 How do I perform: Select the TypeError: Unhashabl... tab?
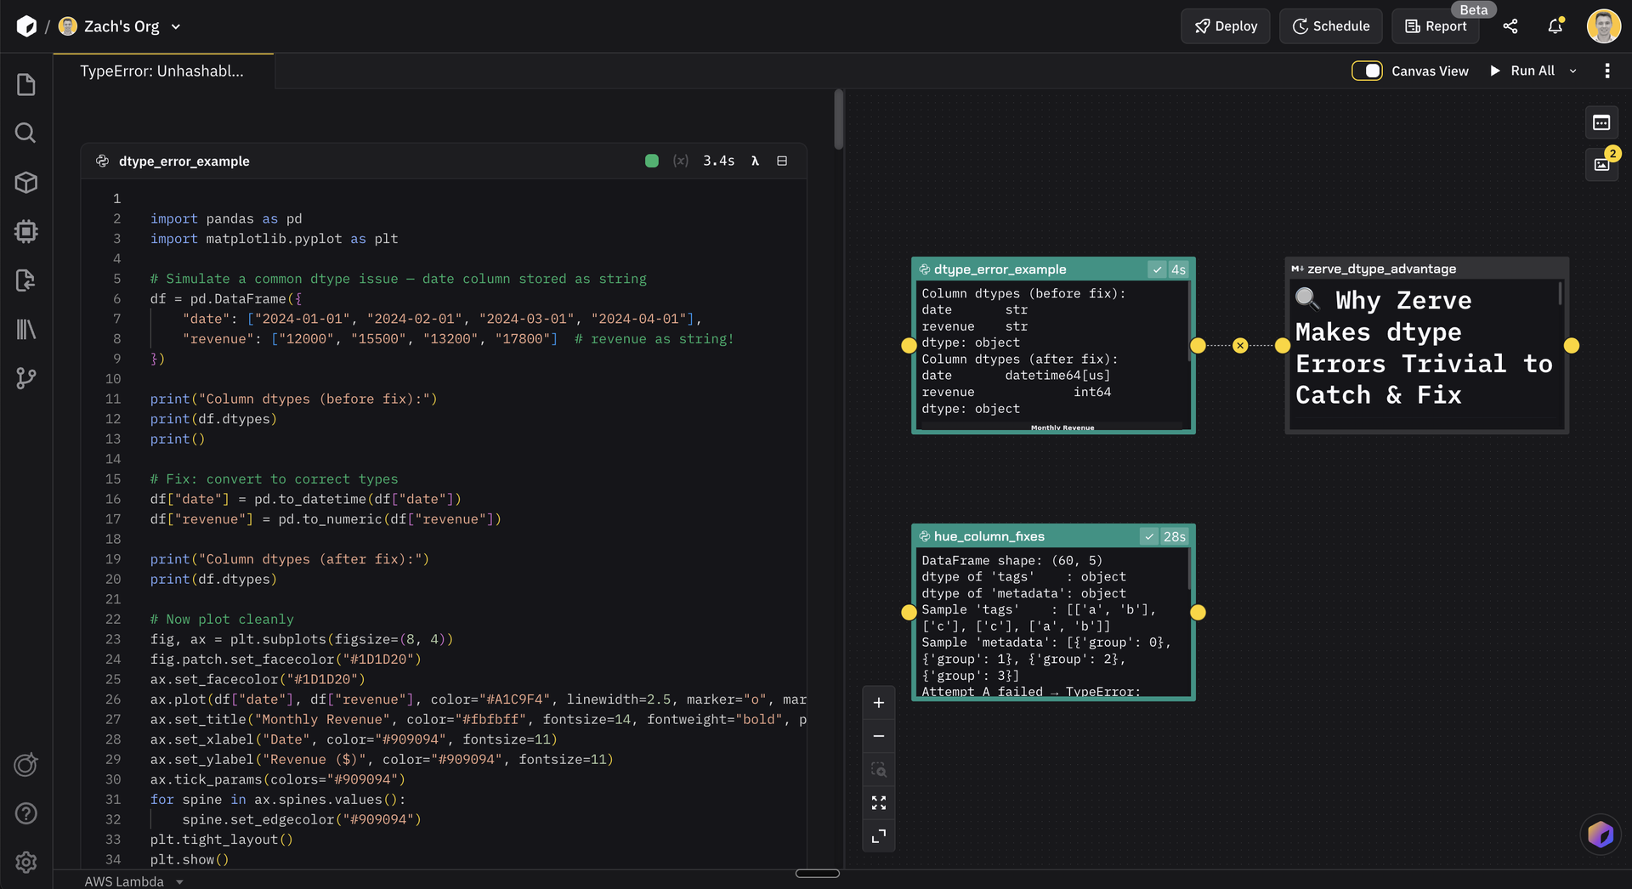pos(161,71)
